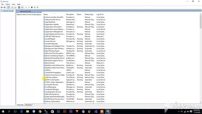The height and width of the screenshot is (114, 202).
Task: Open the Action menu
Action: pos(8,4)
